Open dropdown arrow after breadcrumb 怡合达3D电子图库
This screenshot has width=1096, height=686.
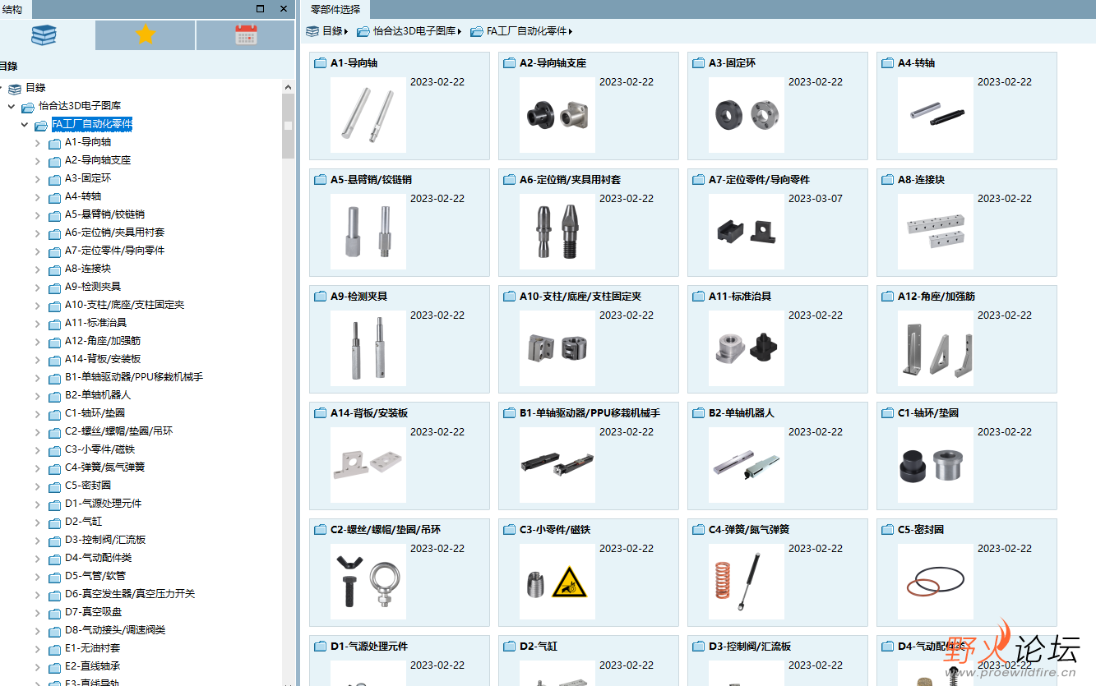pyautogui.click(x=460, y=32)
